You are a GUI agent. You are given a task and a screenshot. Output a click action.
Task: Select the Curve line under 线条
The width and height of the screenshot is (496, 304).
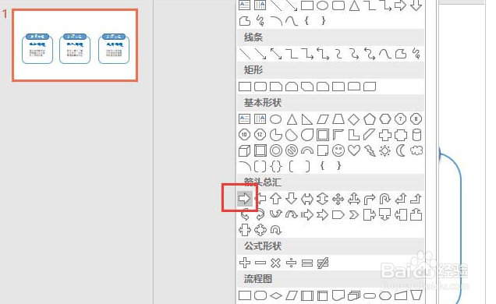click(x=385, y=54)
